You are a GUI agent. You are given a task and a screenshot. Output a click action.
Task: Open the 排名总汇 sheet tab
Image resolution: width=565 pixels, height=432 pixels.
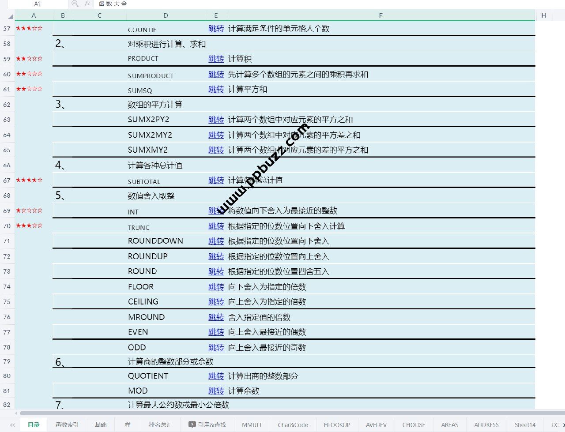[x=161, y=425]
